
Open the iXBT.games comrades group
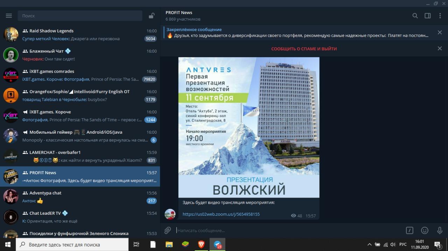click(80, 75)
